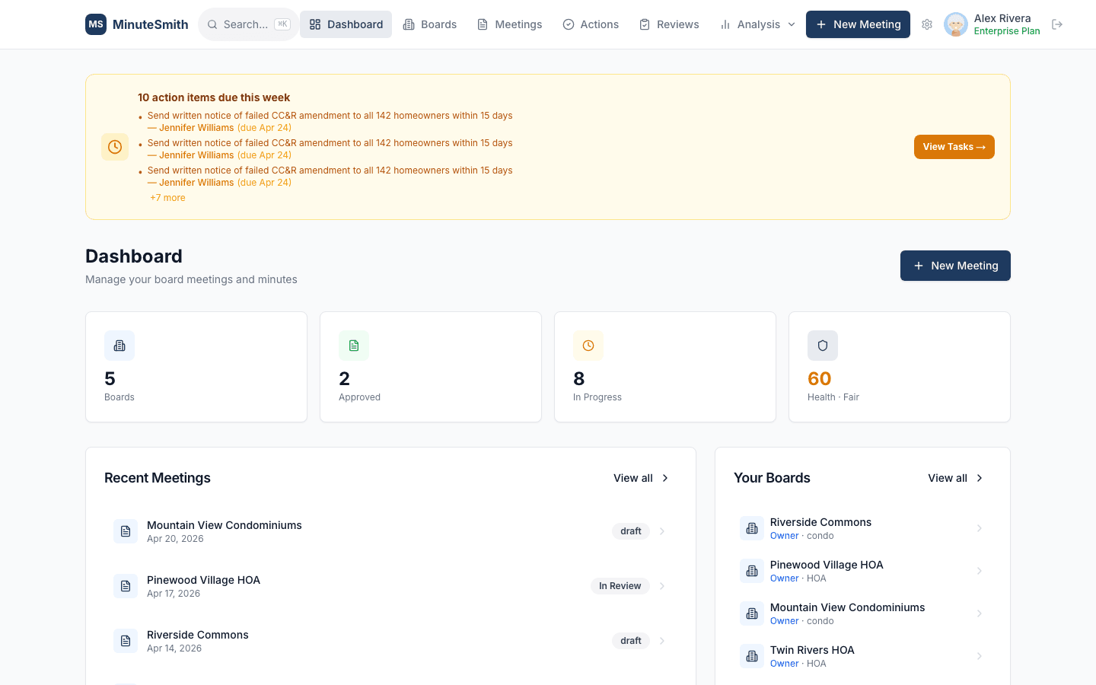
Task: Click the View Tasks button
Action: 954,146
